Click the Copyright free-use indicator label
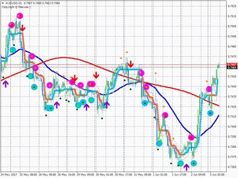Image resolution: width=238 pixels, height=178 pixels. point(16,7)
